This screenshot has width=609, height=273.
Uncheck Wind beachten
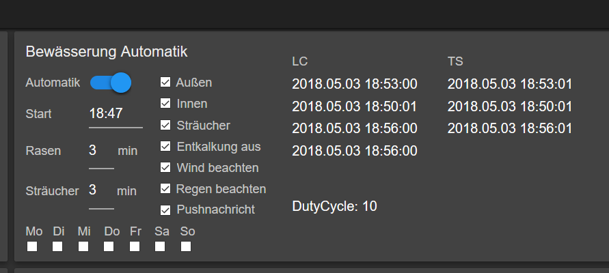(165, 167)
